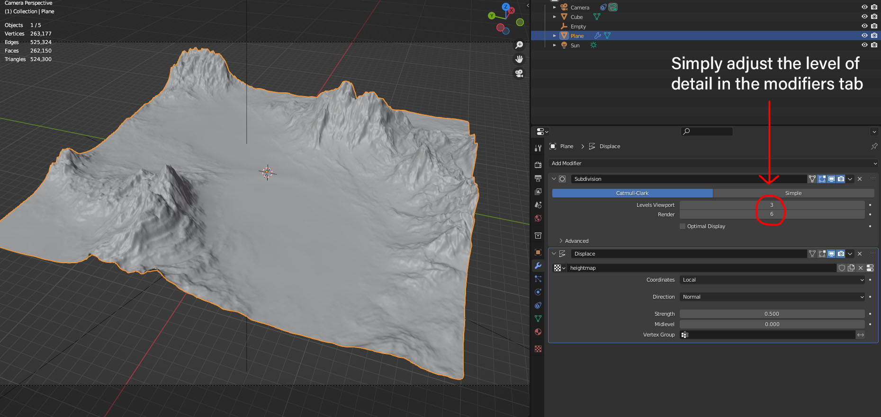
Task: Click the Plane modifier wrench icon in outliner
Action: 598,35
